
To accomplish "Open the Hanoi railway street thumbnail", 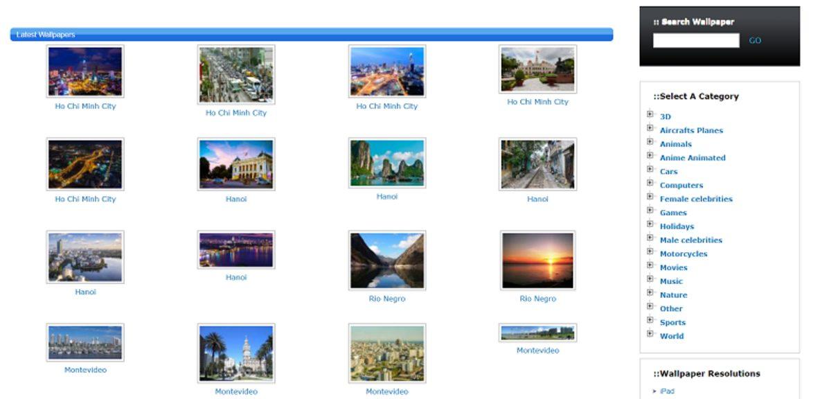I will (x=537, y=165).
